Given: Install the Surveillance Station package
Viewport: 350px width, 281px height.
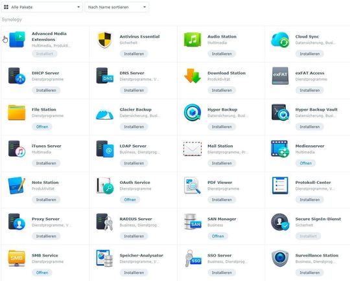Looking at the screenshot, I should click(x=310, y=273).
